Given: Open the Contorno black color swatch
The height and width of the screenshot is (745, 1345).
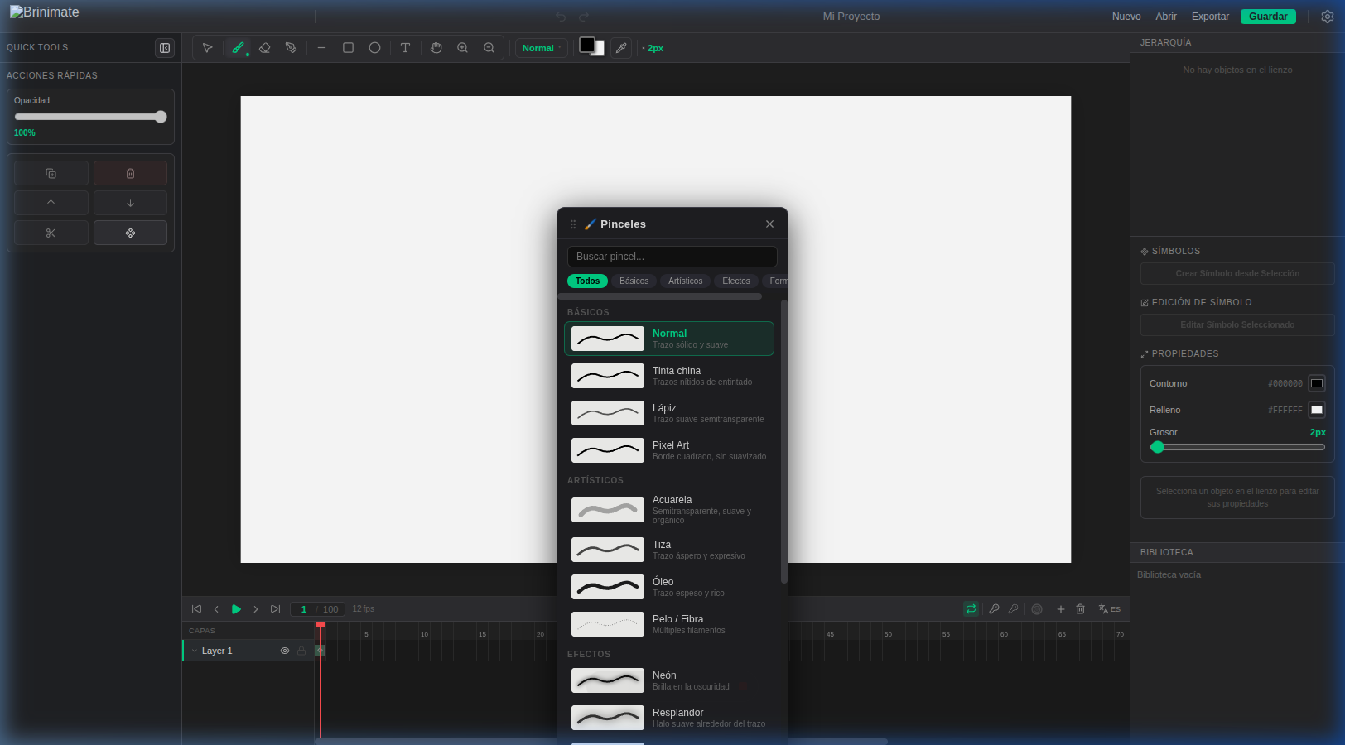Looking at the screenshot, I should pyautogui.click(x=1316, y=384).
